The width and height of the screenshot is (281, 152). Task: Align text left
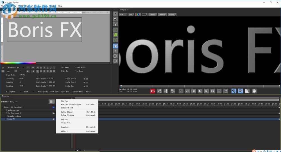click(38, 71)
